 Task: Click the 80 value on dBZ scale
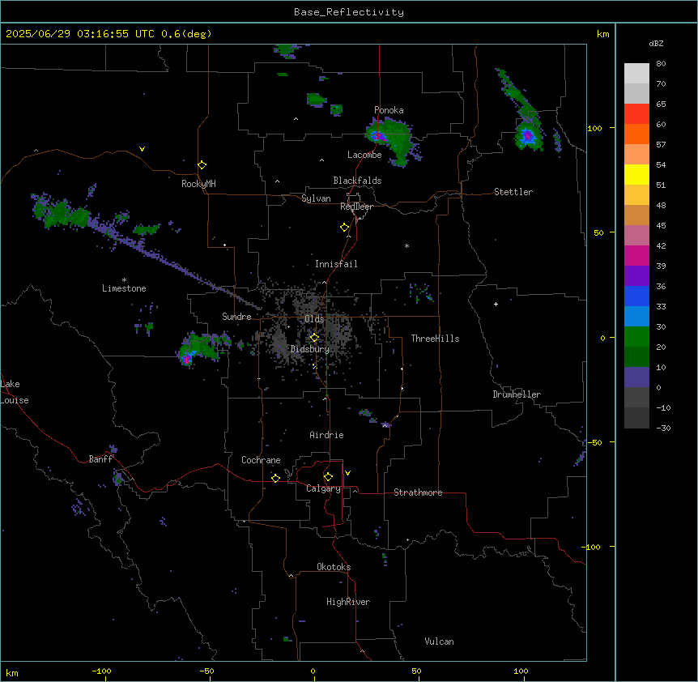point(661,64)
